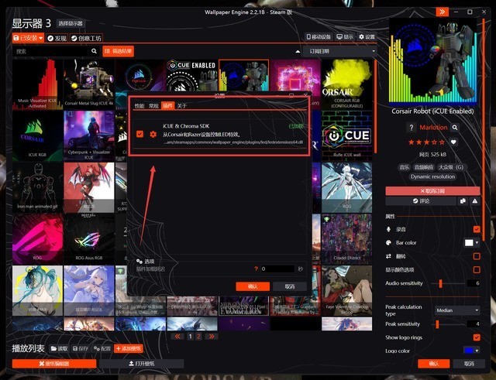Favorite wallpaper with the heart icon
Image resolution: width=496 pixels, height=380 pixels.
[453, 142]
